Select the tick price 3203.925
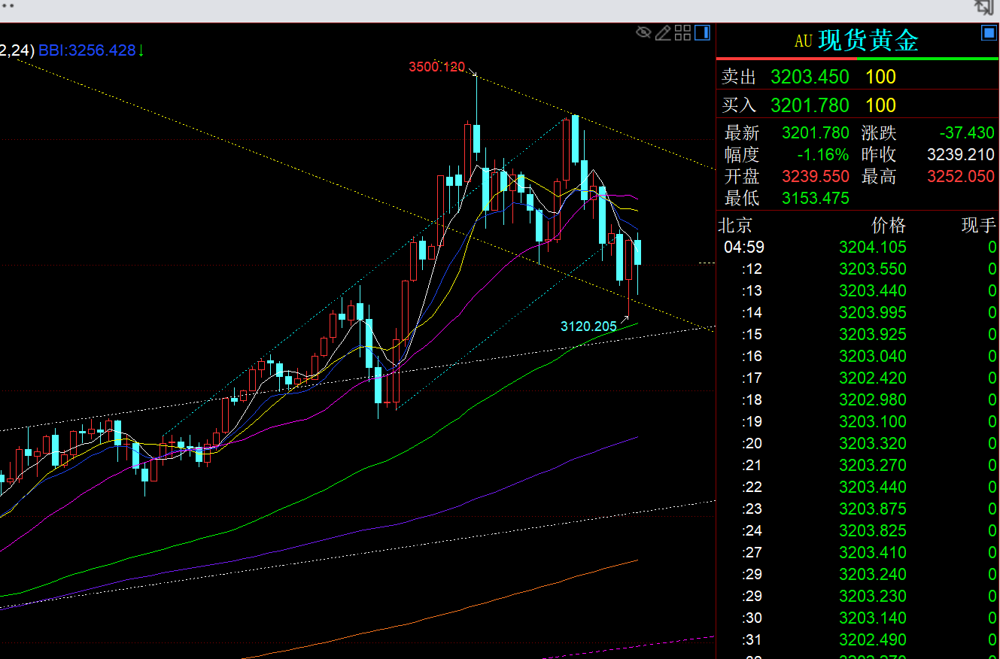1000x659 pixels. click(x=873, y=334)
